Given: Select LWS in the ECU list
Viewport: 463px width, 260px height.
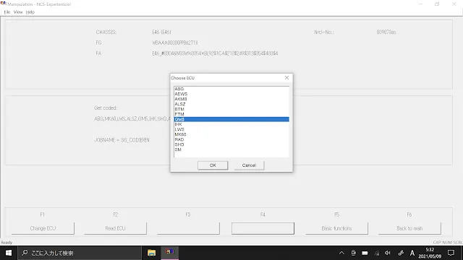Looking at the screenshot, I should pos(231,129).
